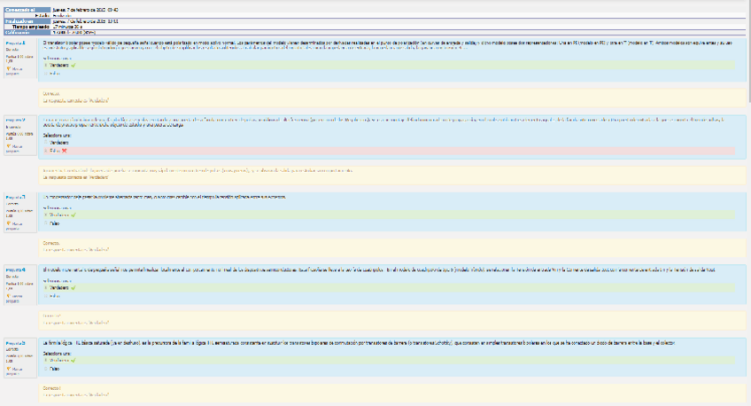Flag question 1 with Marcar pregunta icon
The height and width of the screenshot is (406, 751).
click(x=9, y=69)
